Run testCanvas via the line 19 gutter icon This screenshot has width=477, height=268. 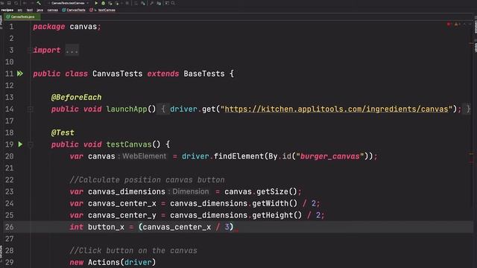click(x=20, y=144)
